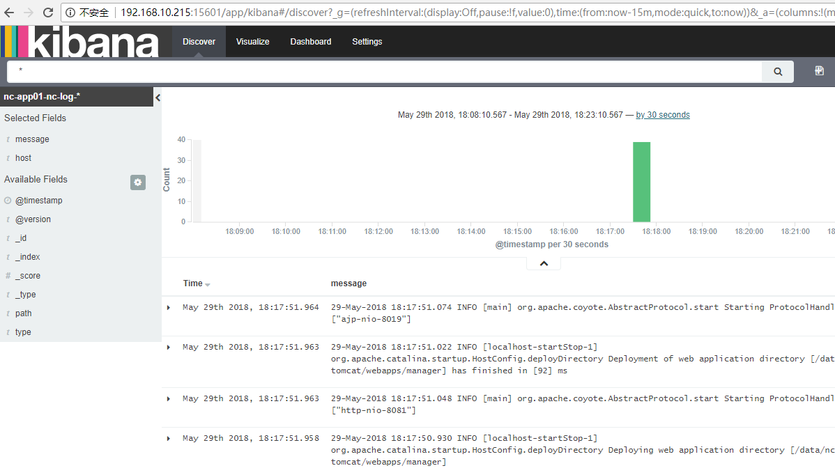
Task: Expand the http-nio-8081 log row
Action: [x=169, y=399]
